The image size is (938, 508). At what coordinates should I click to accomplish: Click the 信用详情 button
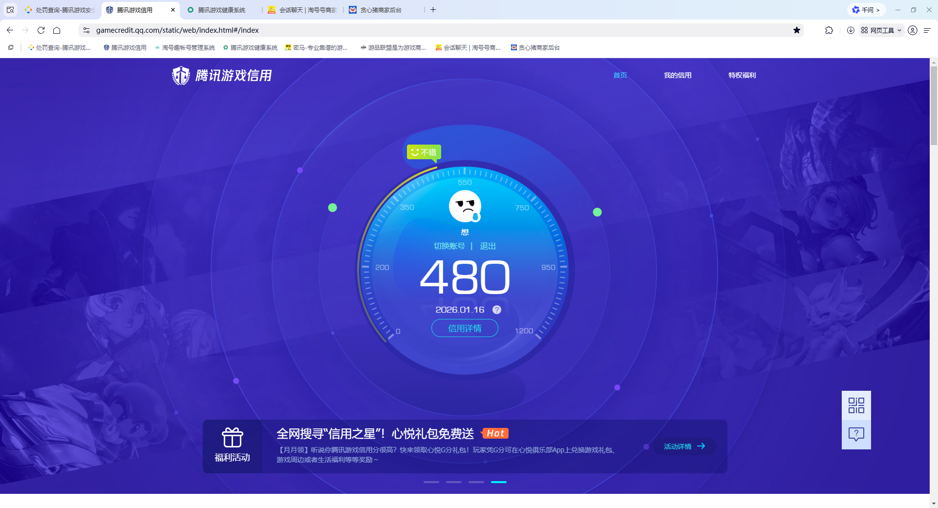tap(464, 328)
